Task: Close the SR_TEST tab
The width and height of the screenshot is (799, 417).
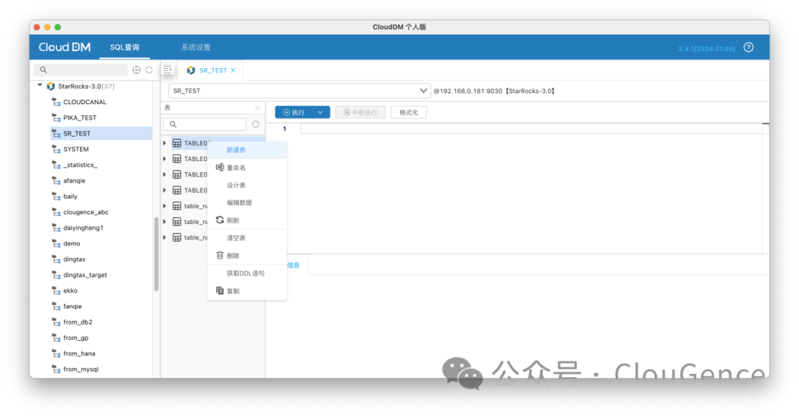Action: pyautogui.click(x=233, y=70)
